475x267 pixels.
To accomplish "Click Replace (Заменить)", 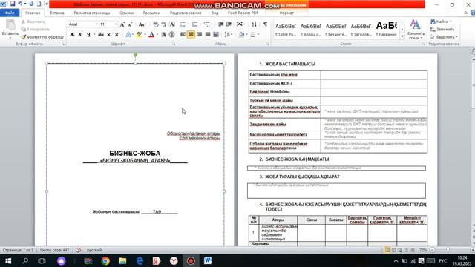I will pos(442,30).
